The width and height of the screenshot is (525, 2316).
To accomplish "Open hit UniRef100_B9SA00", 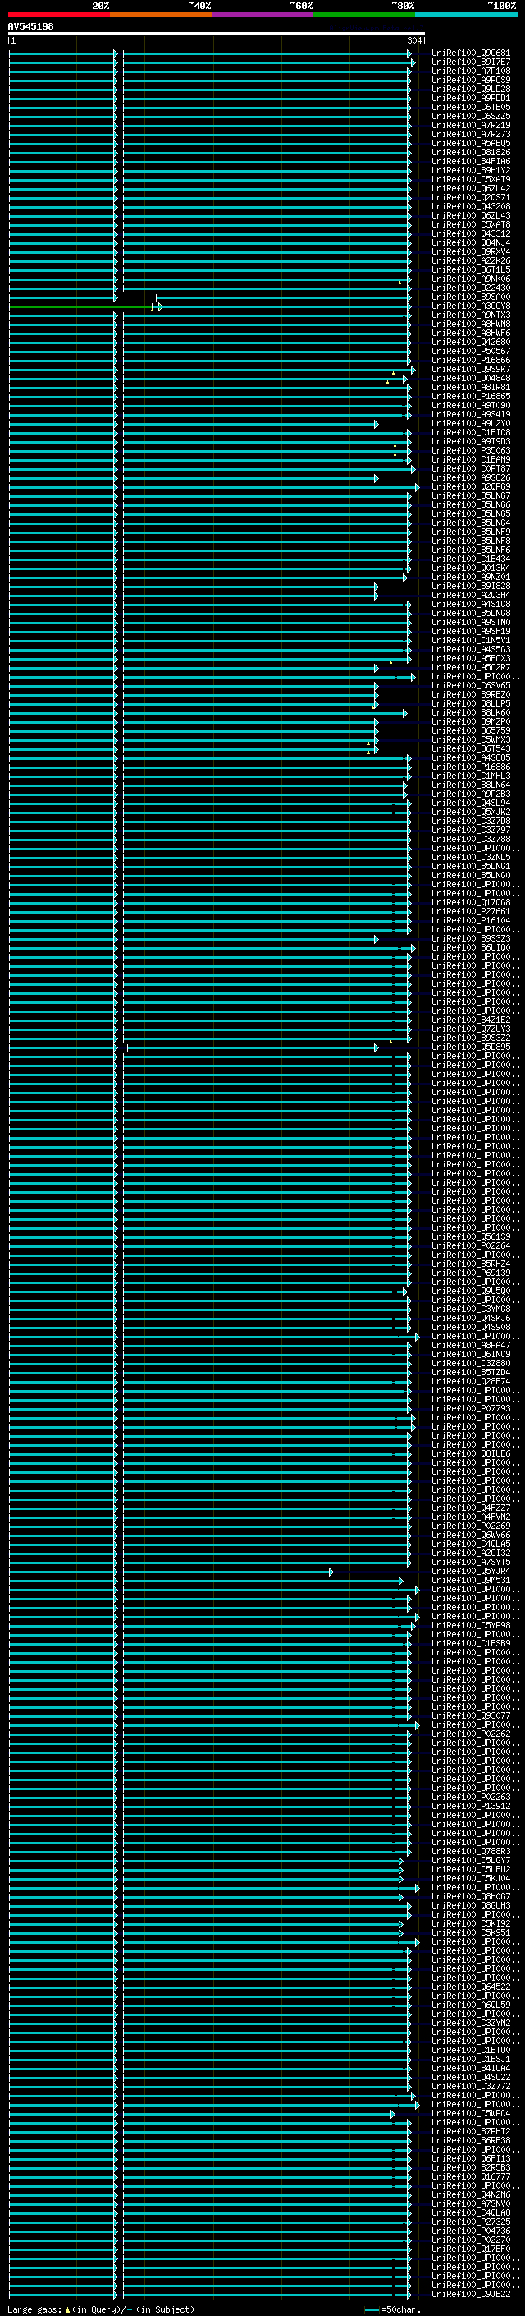I will click(471, 297).
